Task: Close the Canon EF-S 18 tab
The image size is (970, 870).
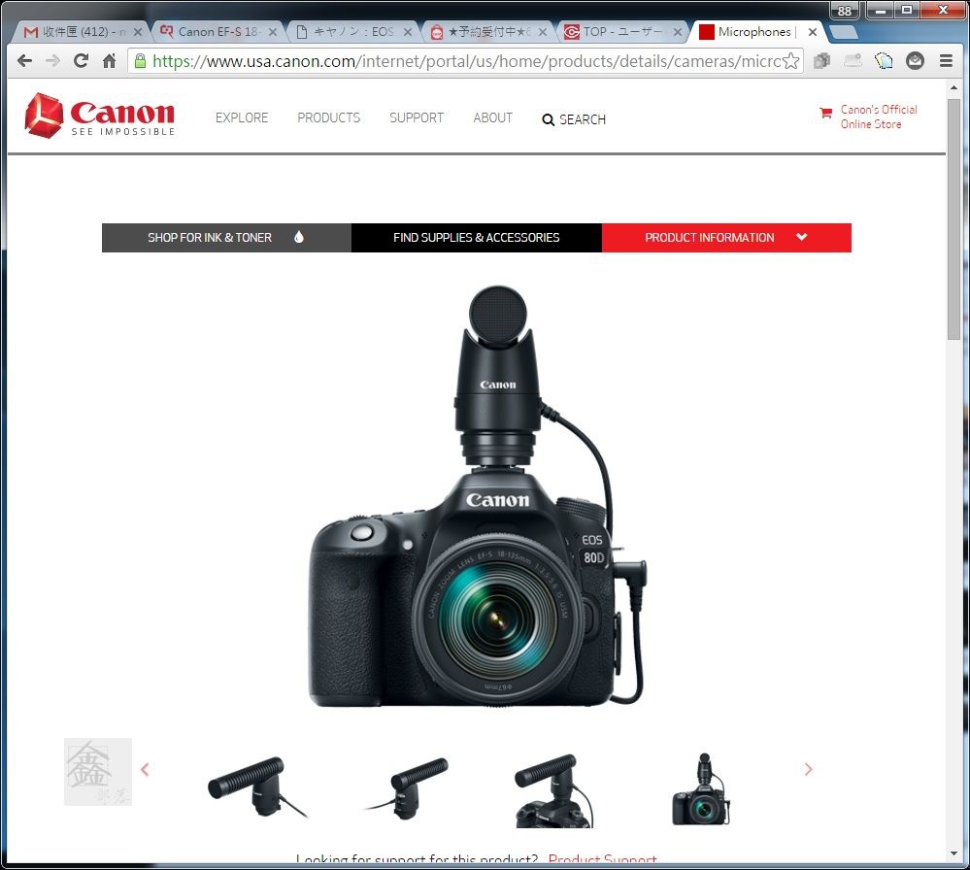Action: click(273, 32)
